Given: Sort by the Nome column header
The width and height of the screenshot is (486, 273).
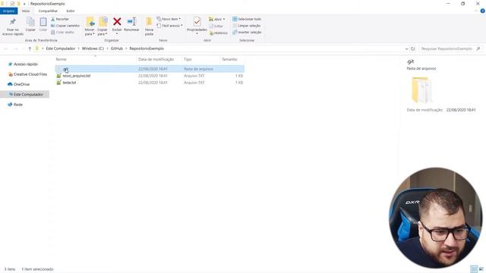Looking at the screenshot, I should (61, 59).
